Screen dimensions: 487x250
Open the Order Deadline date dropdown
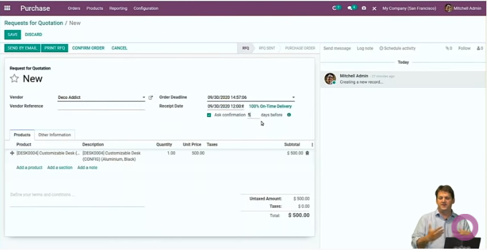click(293, 98)
